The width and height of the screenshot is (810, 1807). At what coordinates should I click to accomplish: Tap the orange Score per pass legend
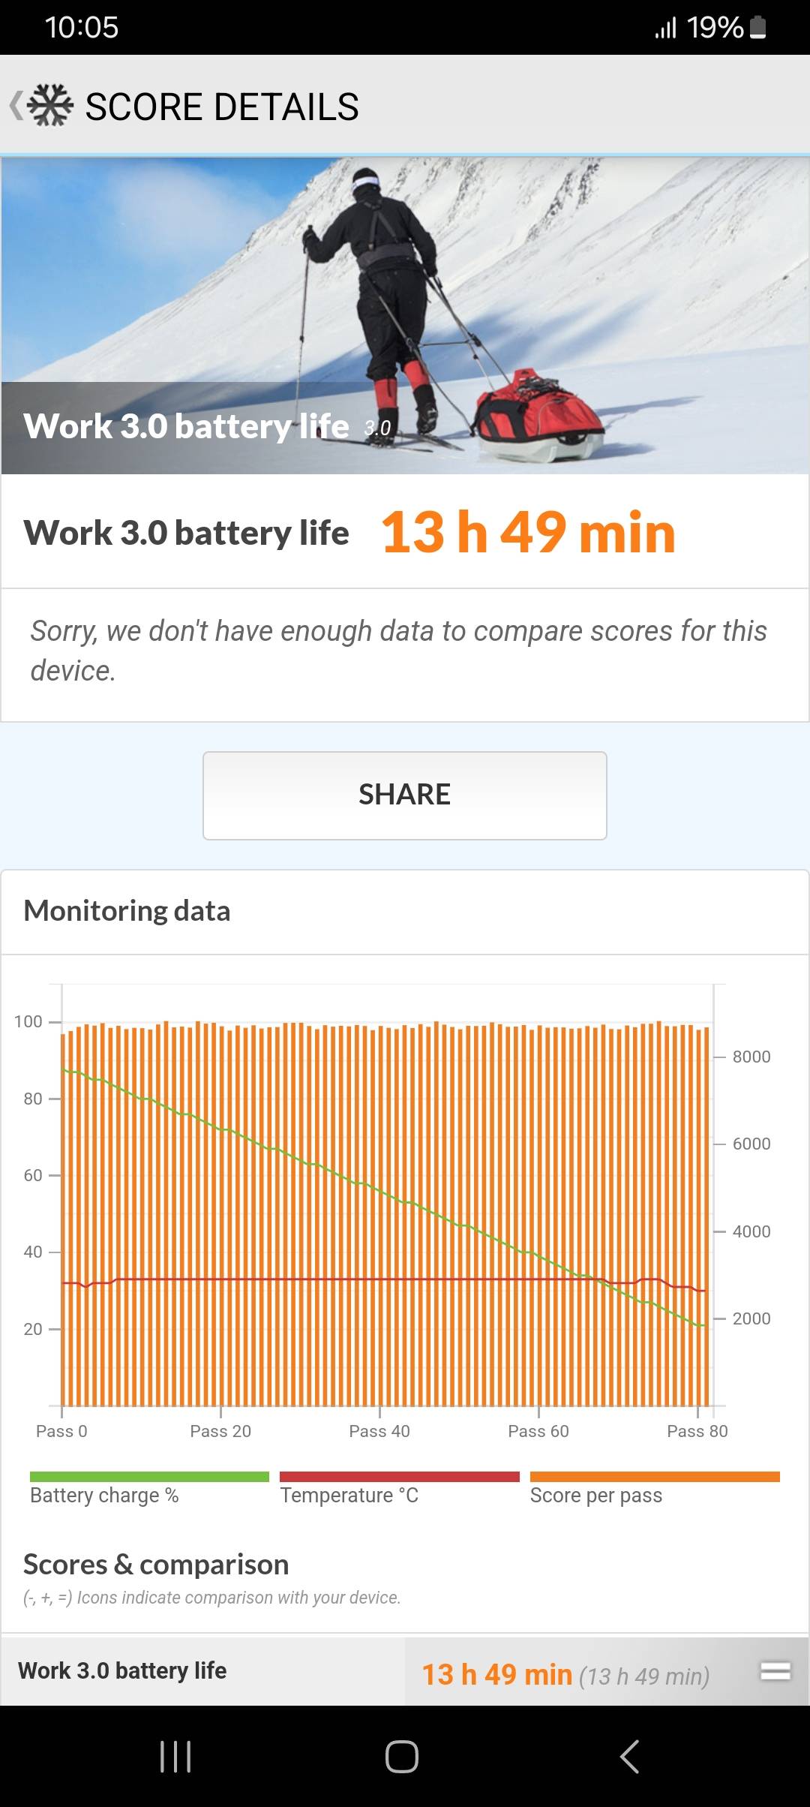(655, 1477)
